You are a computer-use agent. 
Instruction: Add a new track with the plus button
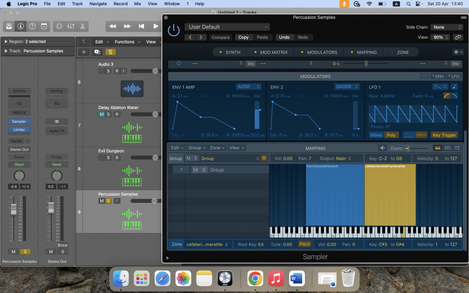84,52
